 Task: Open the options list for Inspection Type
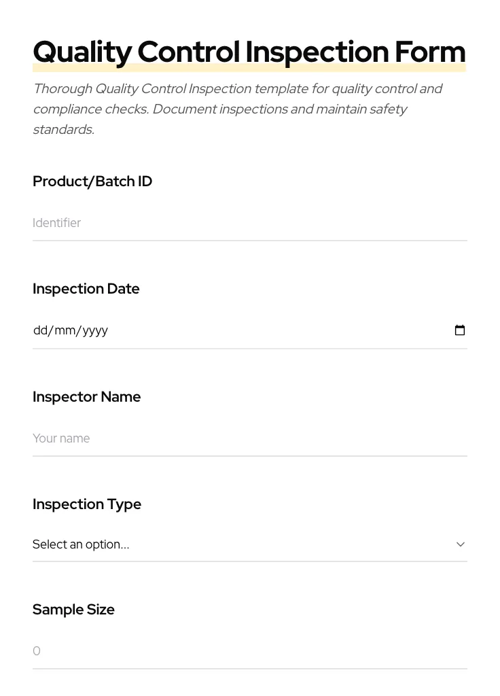(x=250, y=544)
